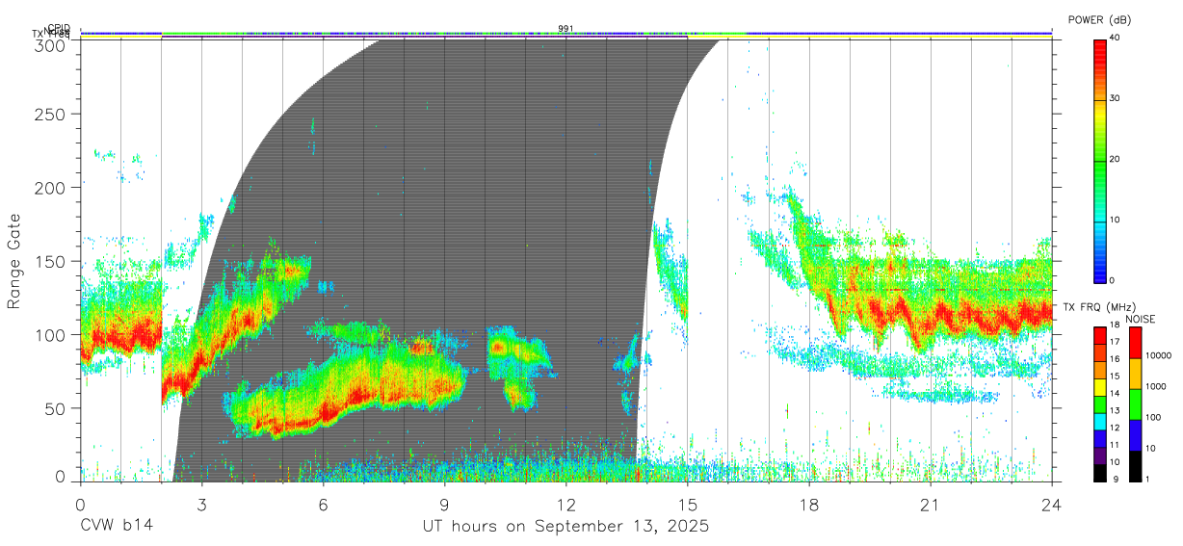Click the 30 tick on the POWER scale
The width and height of the screenshot is (1183, 546).
1114,99
